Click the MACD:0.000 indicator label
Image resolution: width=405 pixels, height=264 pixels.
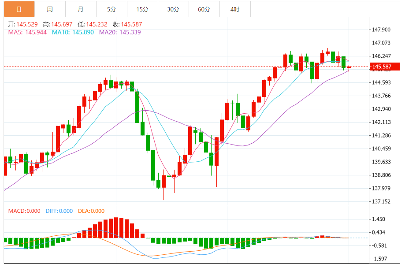(x=24, y=211)
